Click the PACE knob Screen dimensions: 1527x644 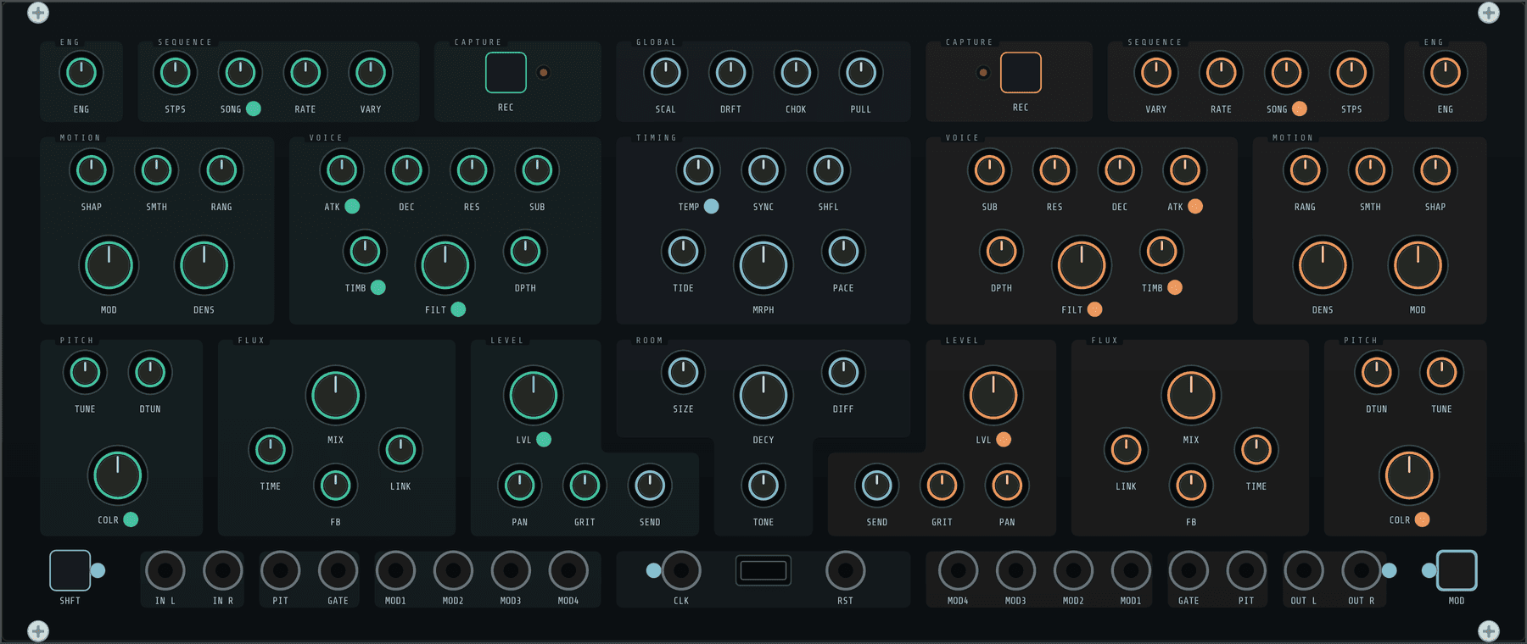pos(843,252)
